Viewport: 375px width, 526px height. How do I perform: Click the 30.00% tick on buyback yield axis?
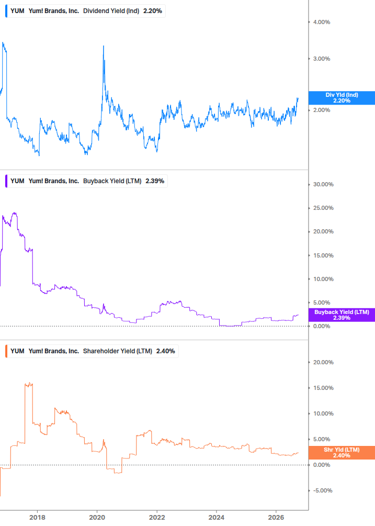(323, 185)
